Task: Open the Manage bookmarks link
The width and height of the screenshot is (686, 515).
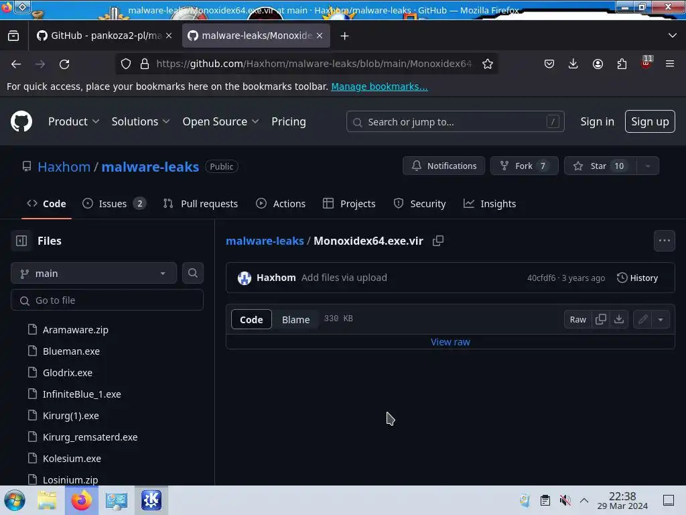Action: [x=379, y=87]
